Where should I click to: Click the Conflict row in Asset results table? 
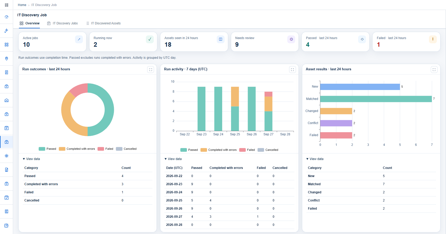371,200
